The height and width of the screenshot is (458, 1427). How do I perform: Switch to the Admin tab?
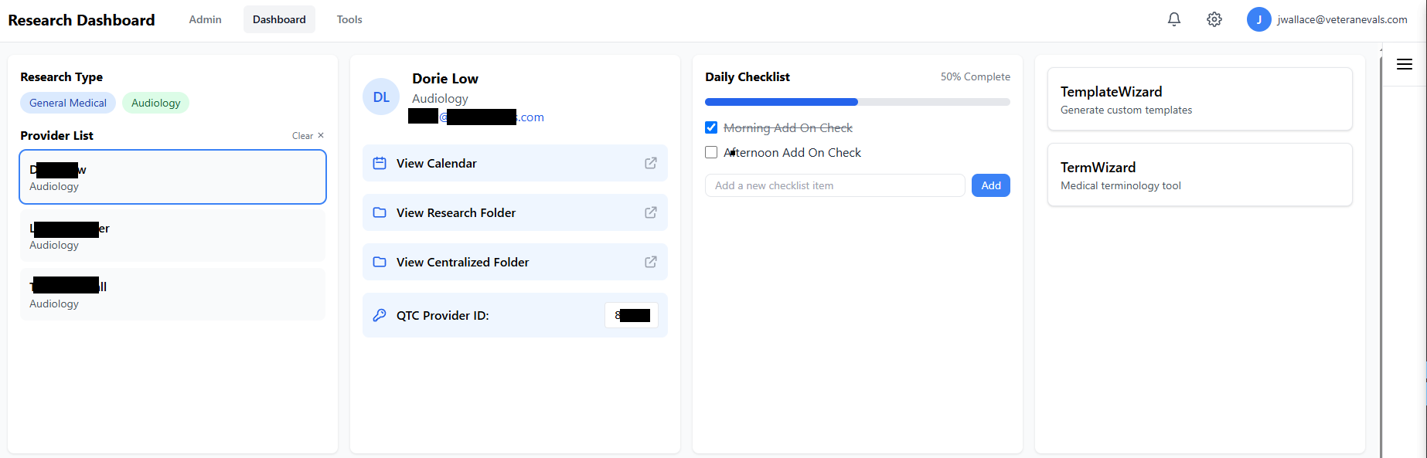click(x=204, y=19)
